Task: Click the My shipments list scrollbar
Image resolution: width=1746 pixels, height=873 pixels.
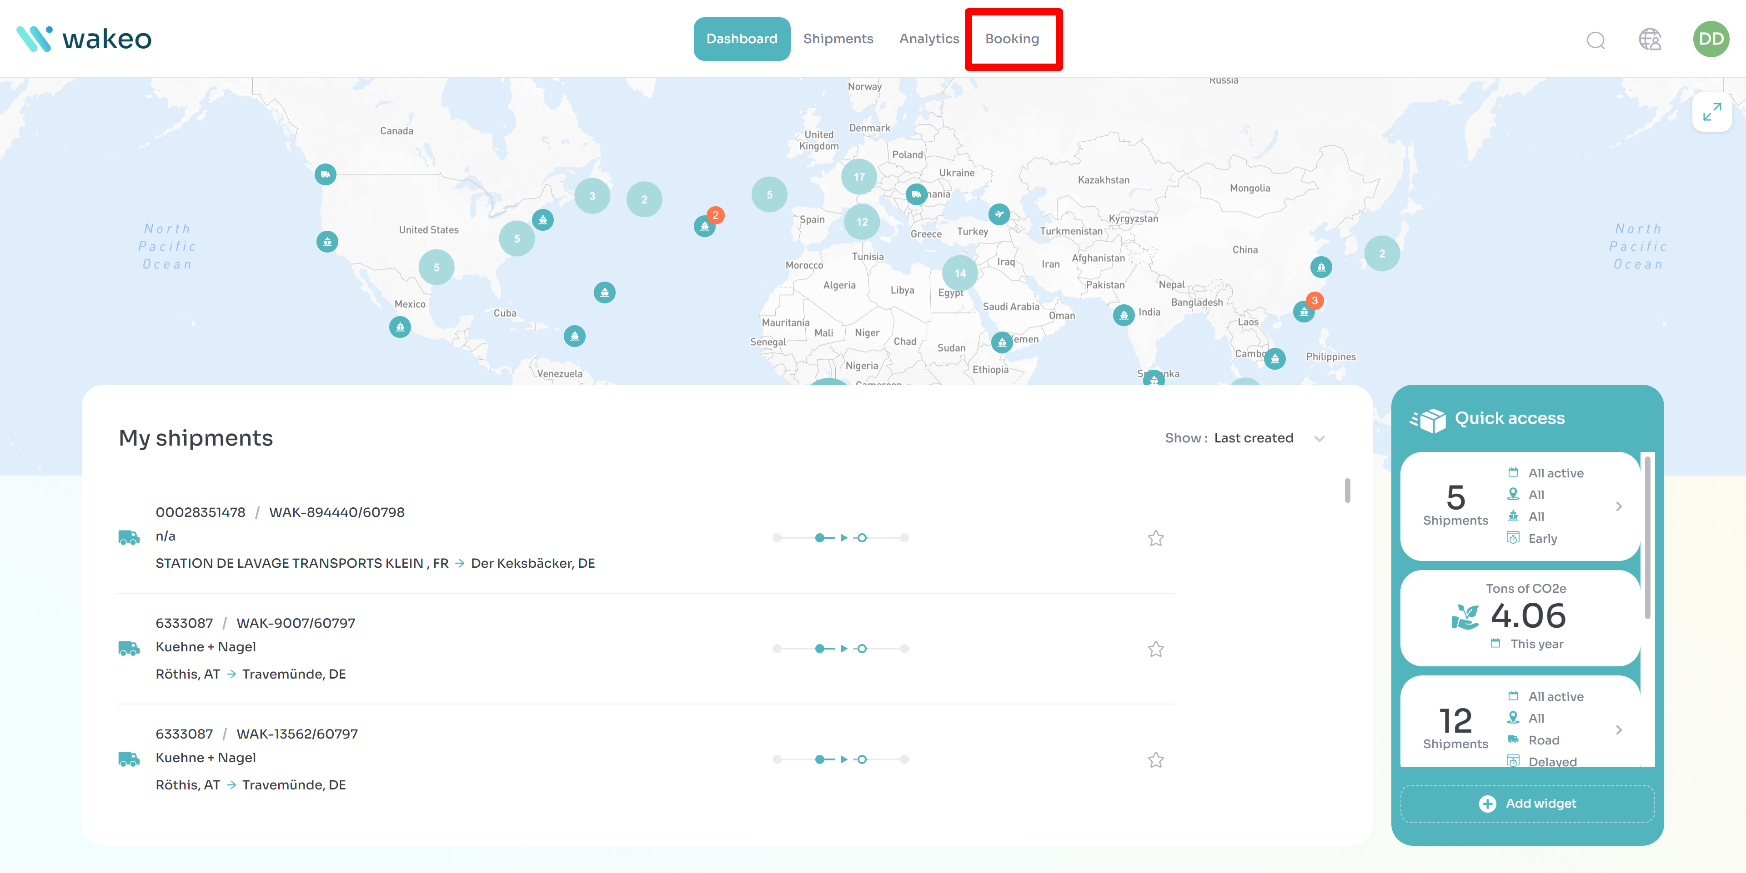Action: coord(1347,491)
